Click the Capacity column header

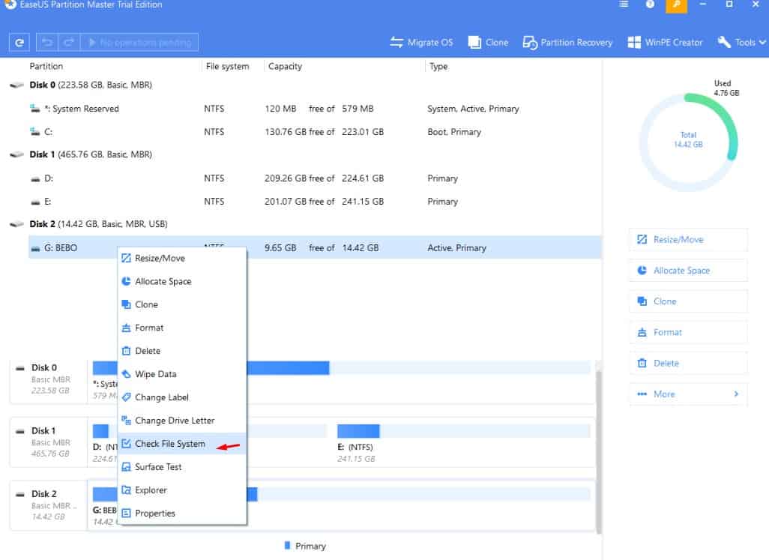285,66
